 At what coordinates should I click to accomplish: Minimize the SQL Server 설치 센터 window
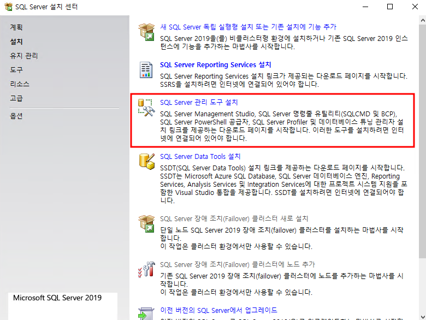pos(365,7)
